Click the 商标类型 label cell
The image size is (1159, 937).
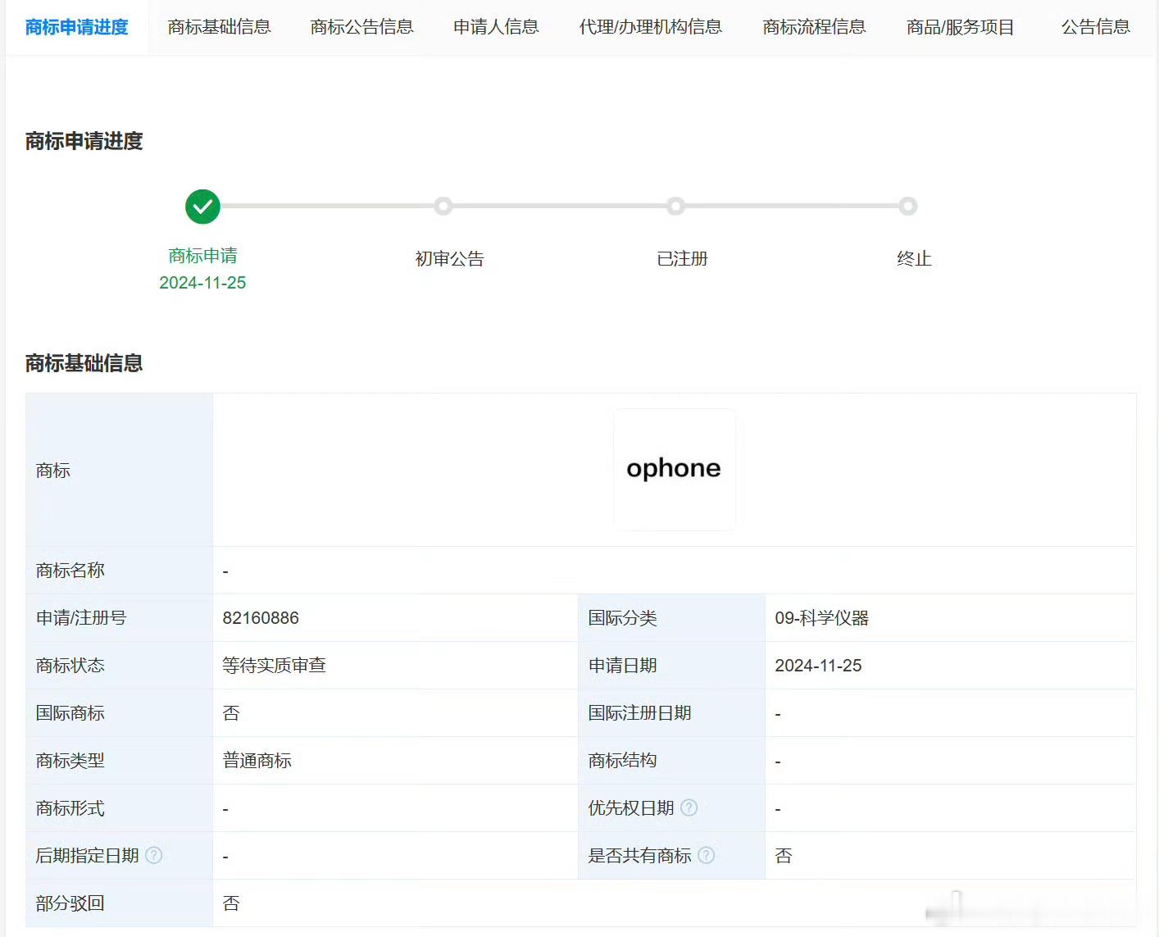[x=119, y=761]
